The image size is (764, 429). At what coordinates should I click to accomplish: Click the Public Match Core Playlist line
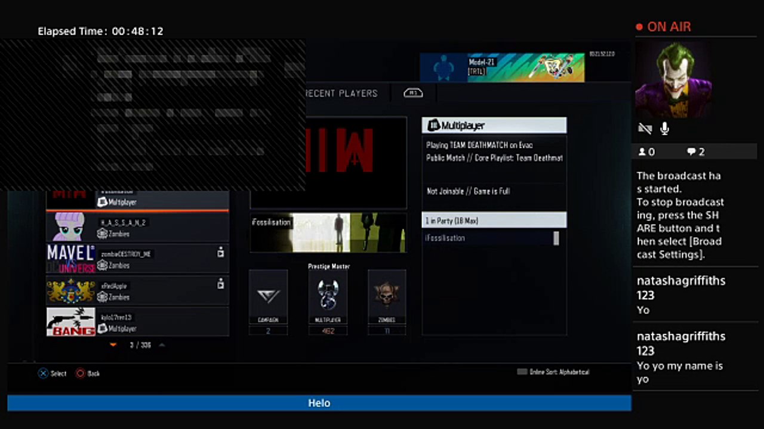[x=494, y=158]
